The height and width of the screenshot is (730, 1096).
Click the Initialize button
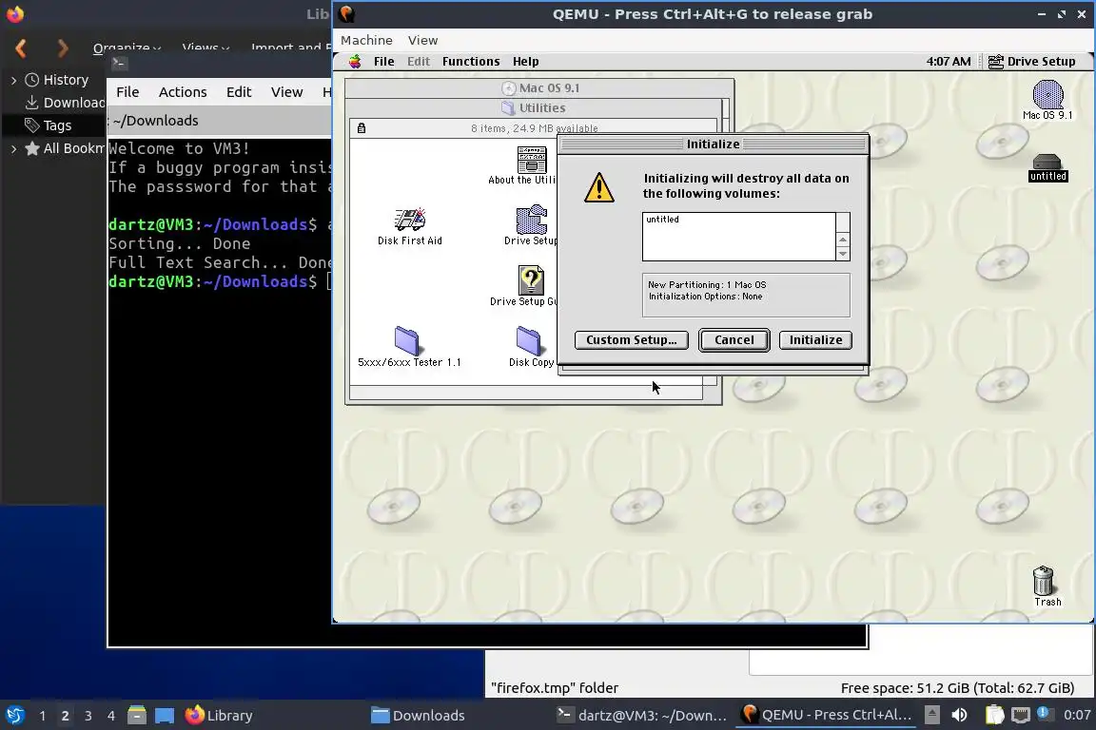point(815,340)
